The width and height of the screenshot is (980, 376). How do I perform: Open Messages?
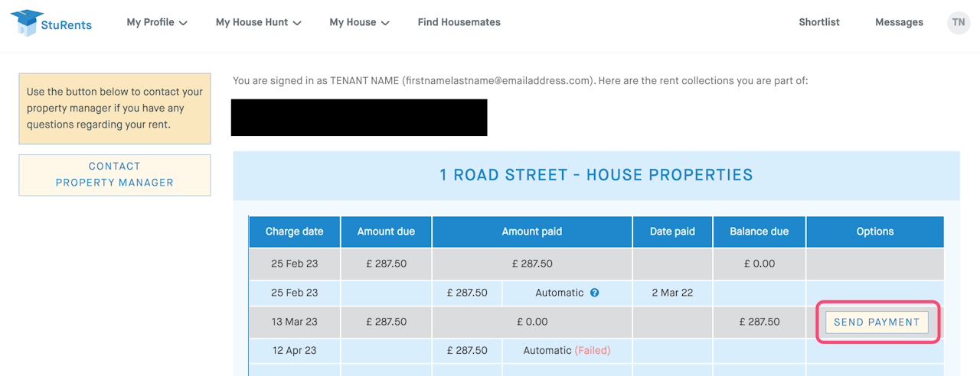(899, 23)
